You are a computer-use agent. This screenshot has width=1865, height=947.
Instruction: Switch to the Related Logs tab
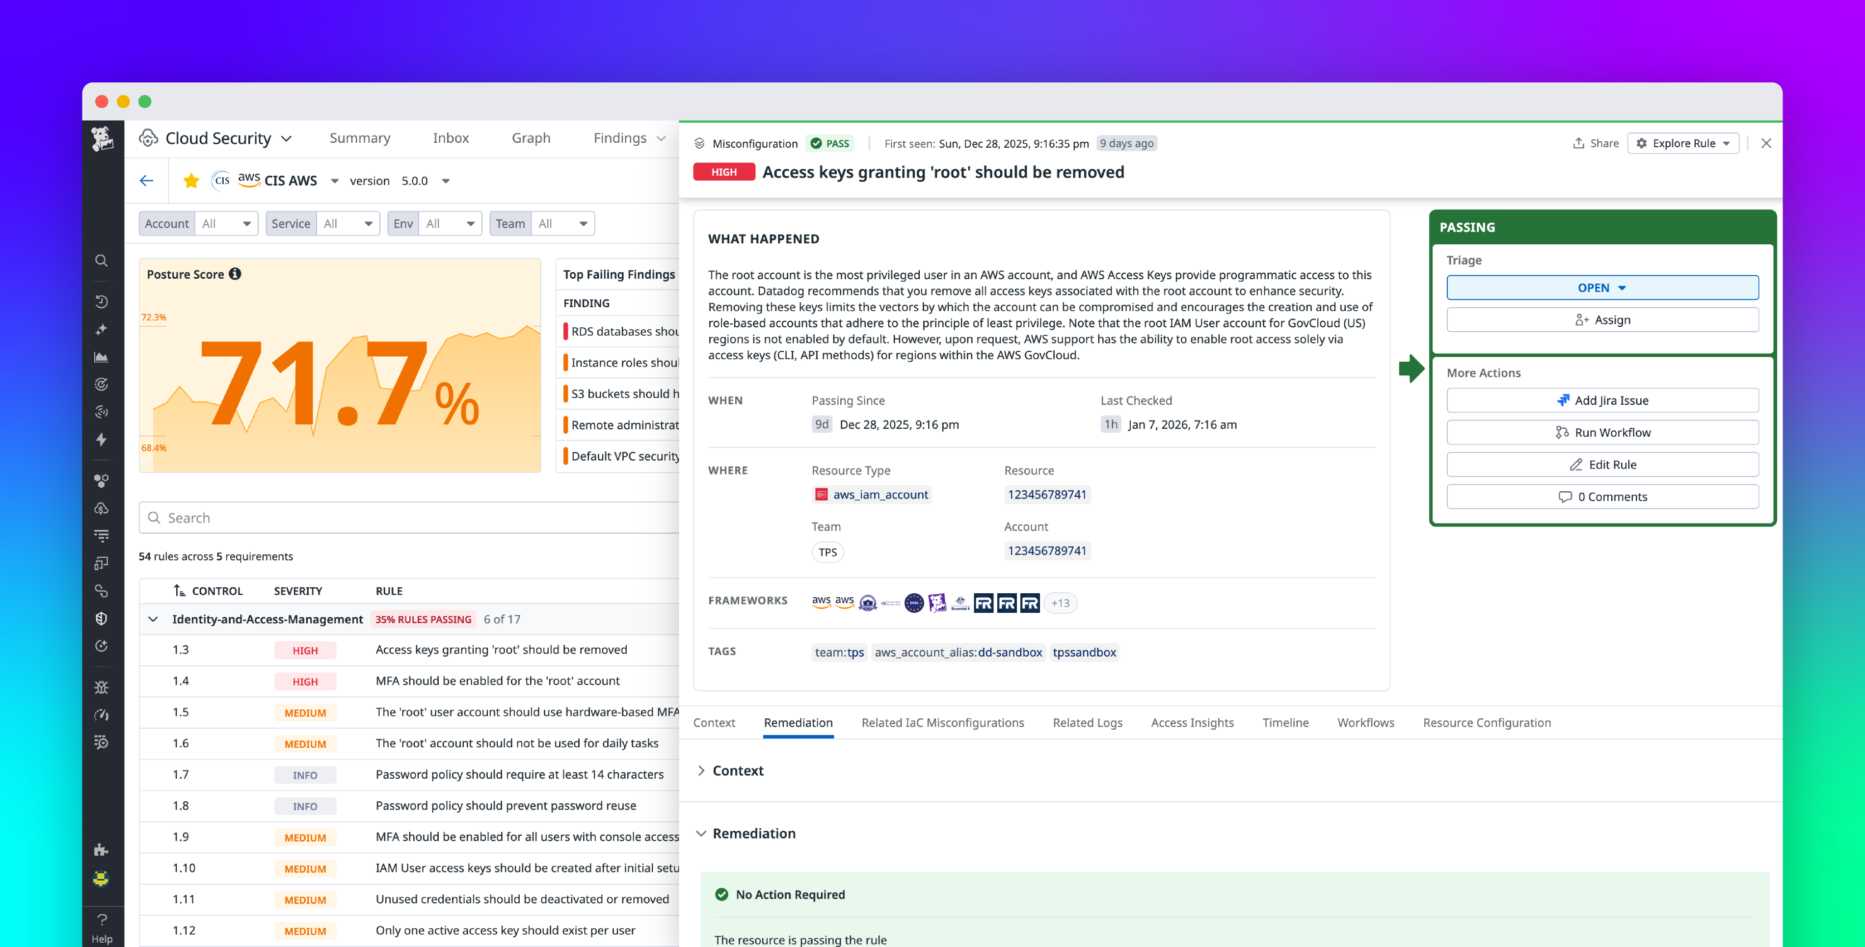(1088, 723)
